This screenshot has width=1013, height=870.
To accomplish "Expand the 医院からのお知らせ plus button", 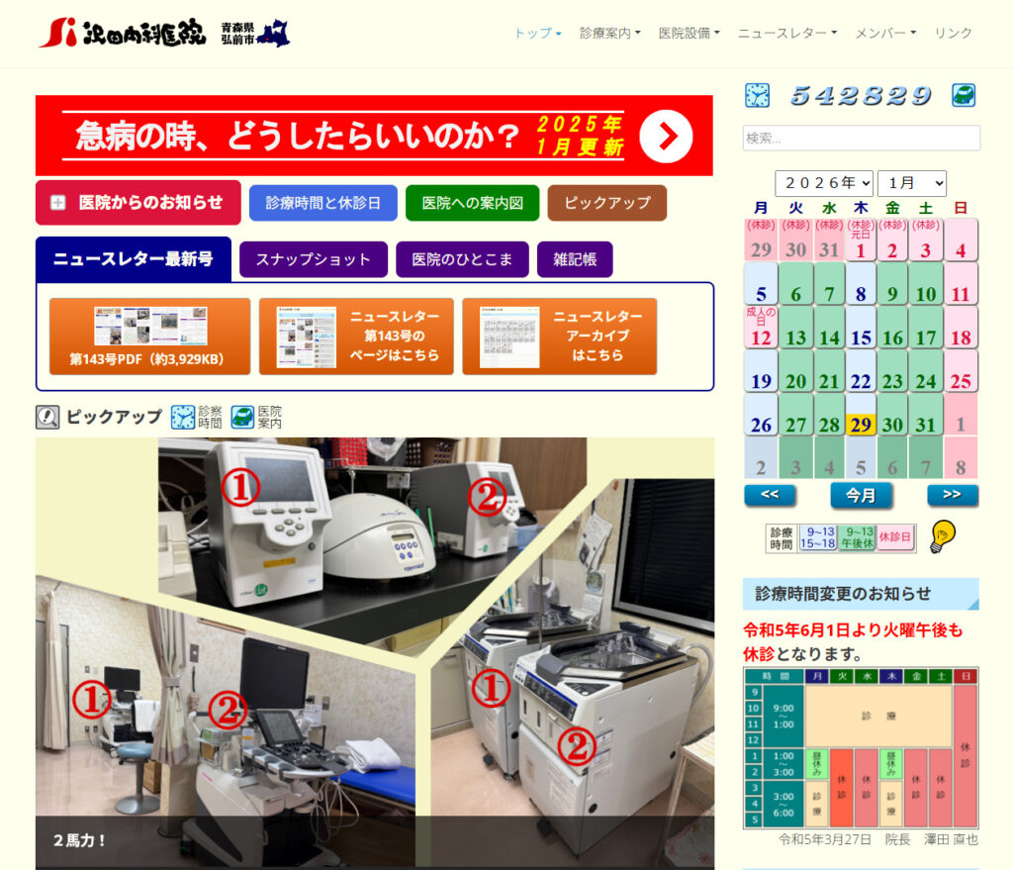I will 58,203.
